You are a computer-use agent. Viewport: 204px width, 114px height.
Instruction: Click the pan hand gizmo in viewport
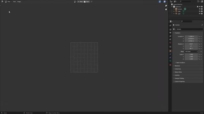point(166,9)
